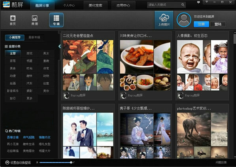
Task: Open the 明星大片 hot album link
Action: (45, 151)
